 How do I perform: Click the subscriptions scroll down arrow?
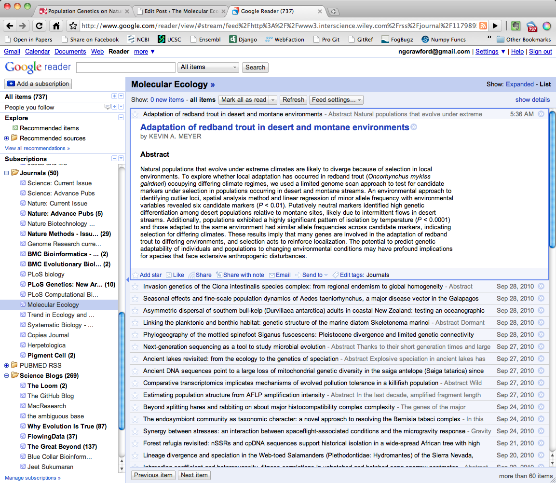tap(122, 469)
